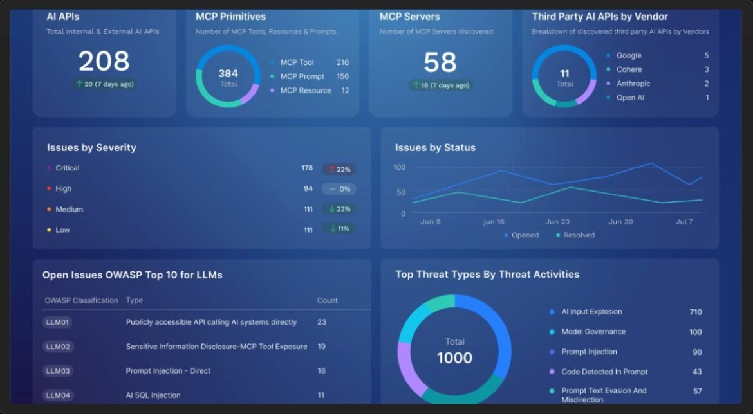Viewport: 753px width, 414px height.
Task: Click the AI APIs 20-increase indicator
Action: click(x=104, y=84)
